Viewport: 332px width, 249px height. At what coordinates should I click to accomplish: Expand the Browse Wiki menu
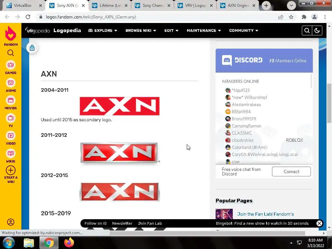click(x=141, y=30)
